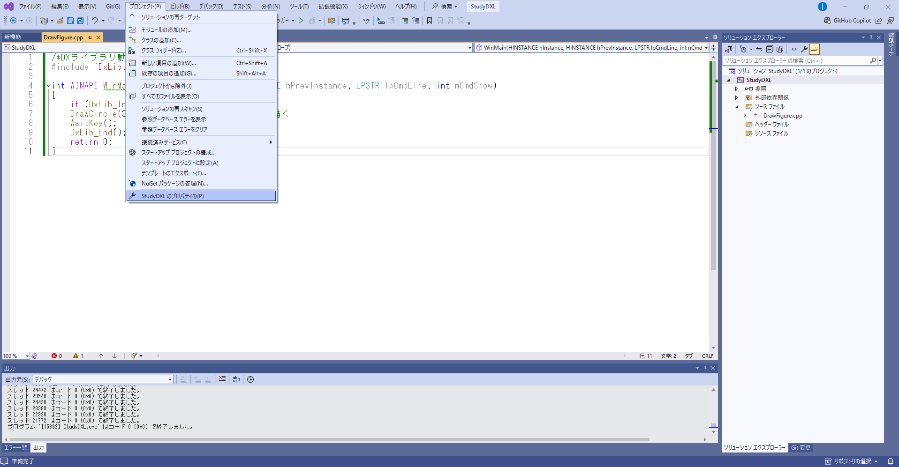Expand the 参照 node in Solution Explorer
Screen dimensions: 899x467
[736, 89]
